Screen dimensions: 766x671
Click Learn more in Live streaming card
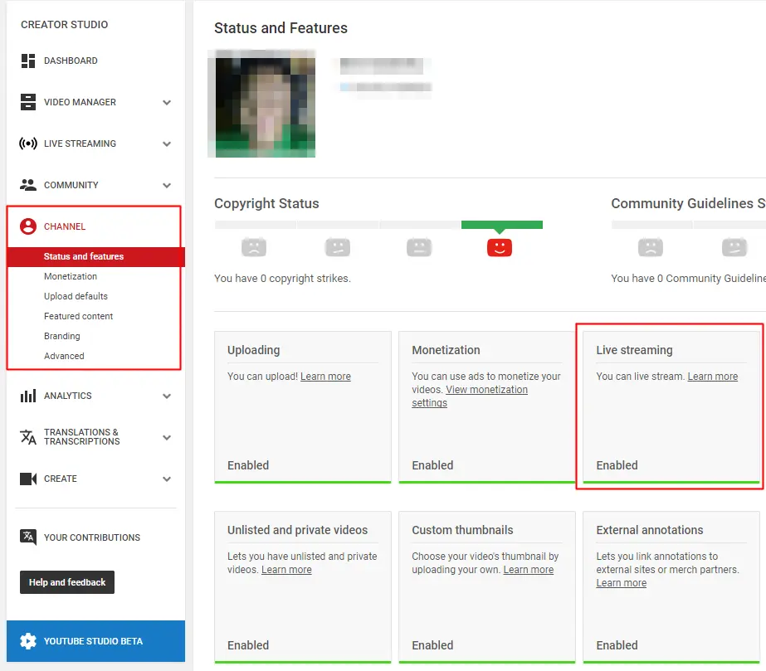tap(713, 377)
